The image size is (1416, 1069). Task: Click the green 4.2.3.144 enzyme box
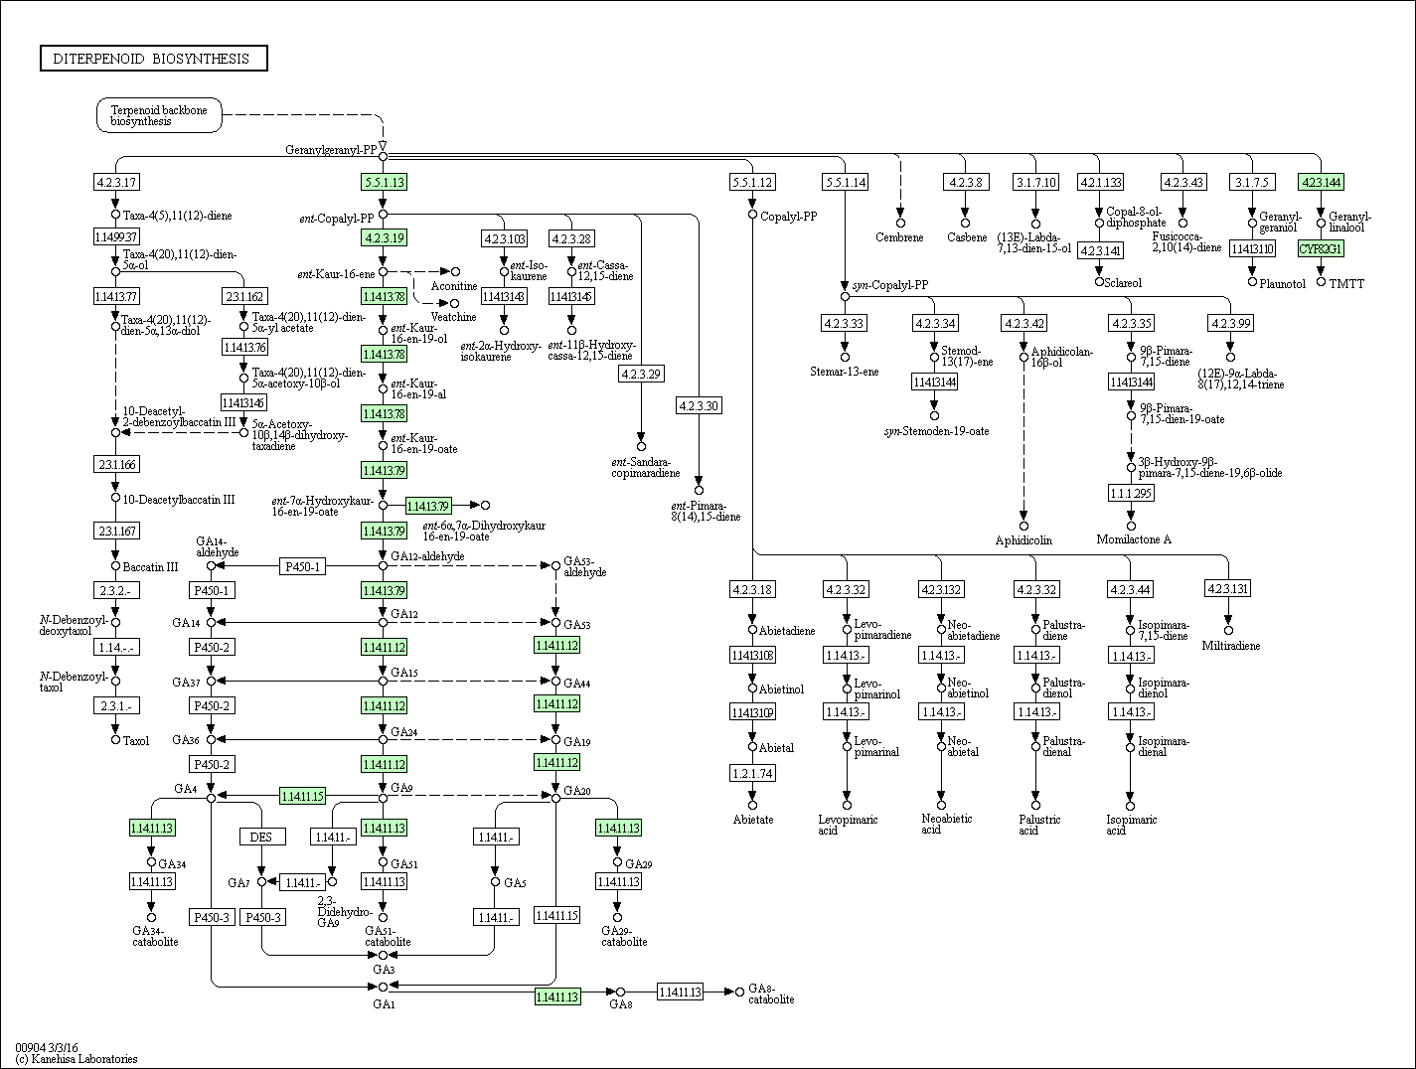1321,182
